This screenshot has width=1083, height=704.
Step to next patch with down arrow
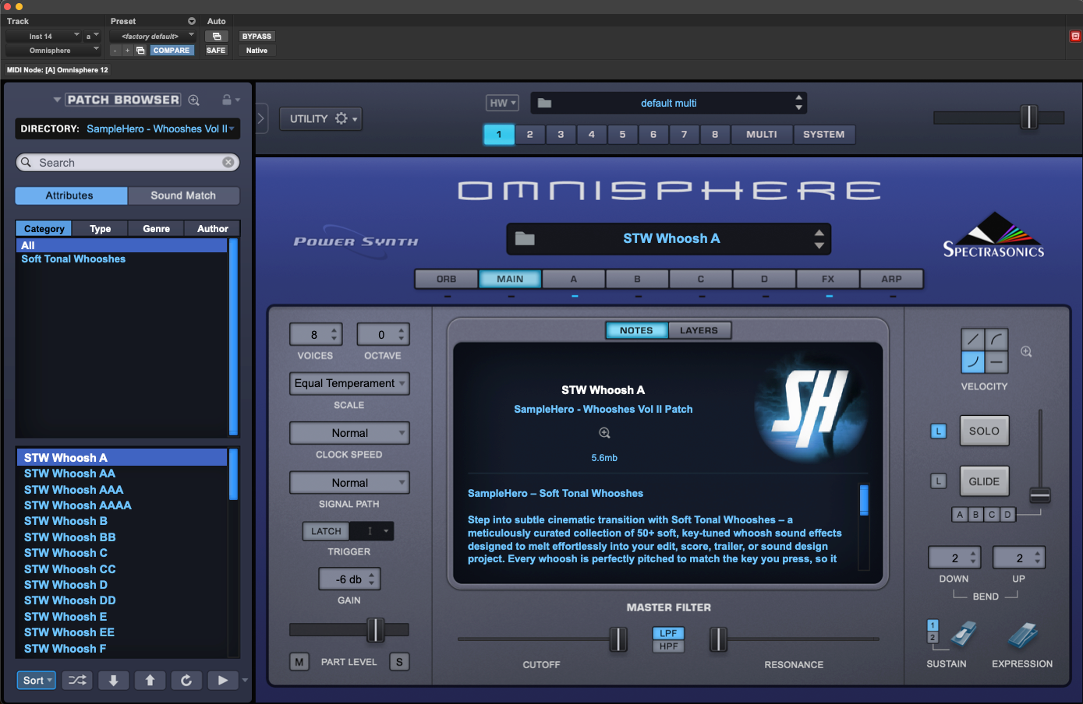[114, 680]
